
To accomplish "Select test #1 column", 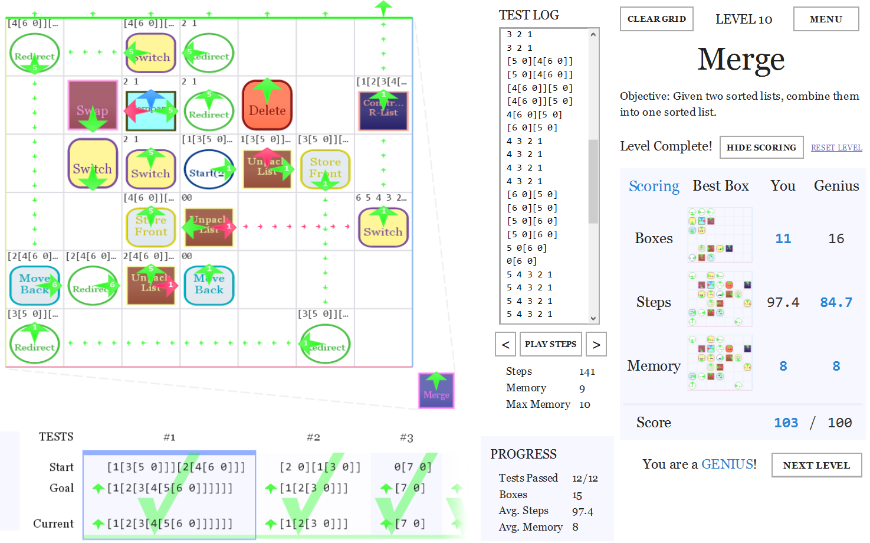I will pyautogui.click(x=169, y=494).
